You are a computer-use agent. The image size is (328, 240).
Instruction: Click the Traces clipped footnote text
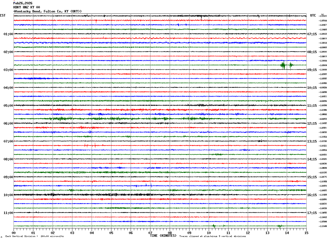213,236
